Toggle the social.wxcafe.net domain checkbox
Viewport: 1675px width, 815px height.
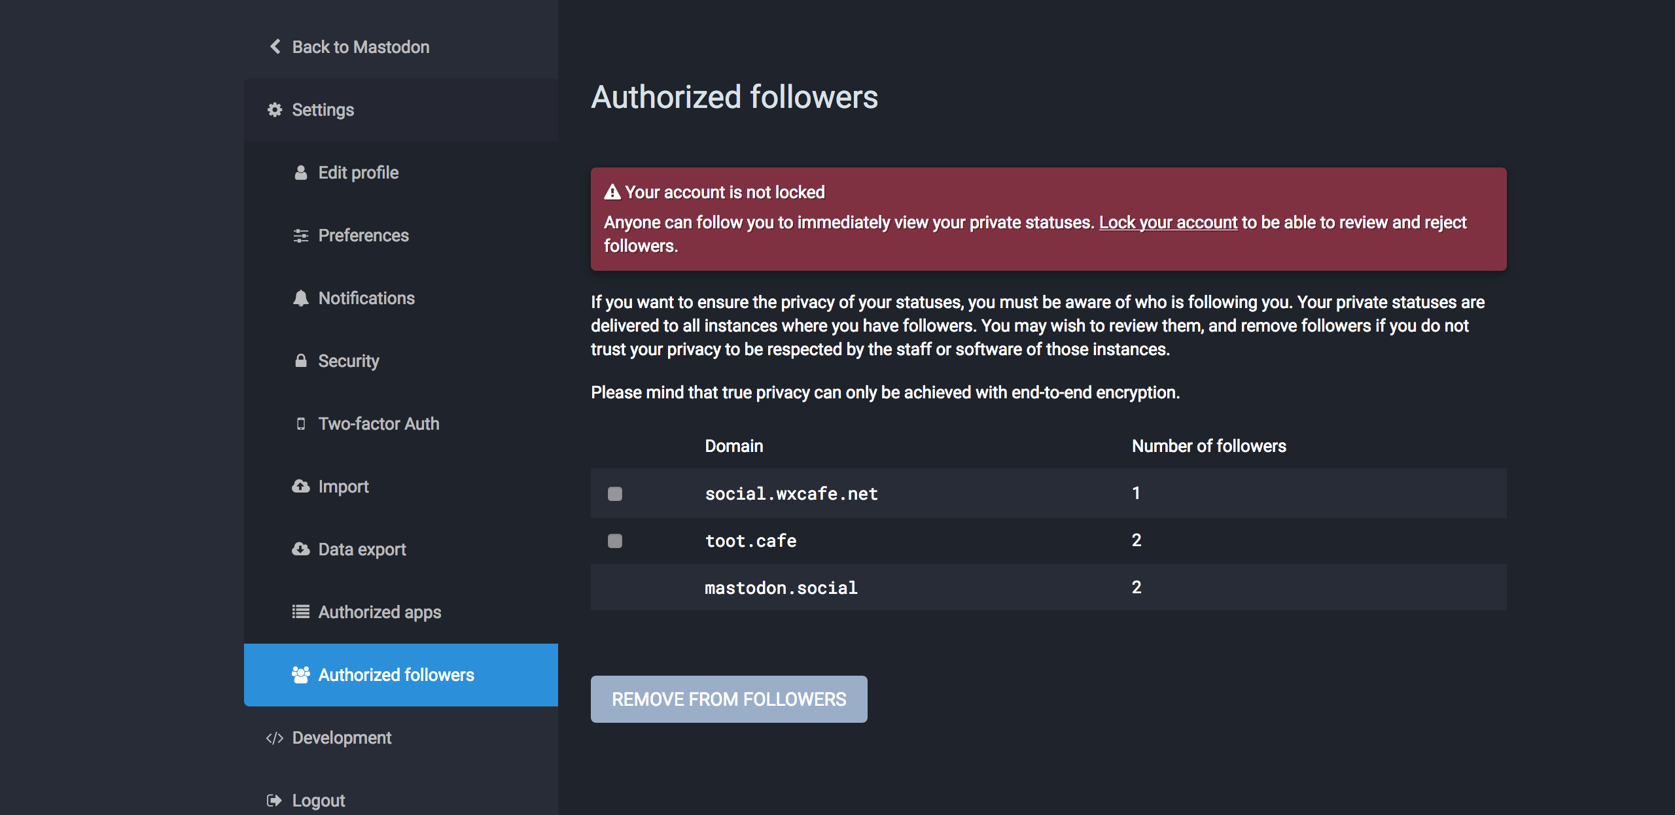point(615,493)
